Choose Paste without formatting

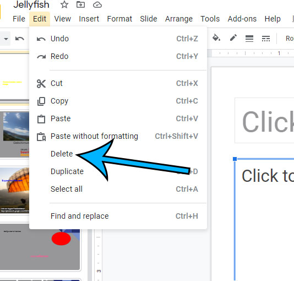pyautogui.click(x=118, y=136)
